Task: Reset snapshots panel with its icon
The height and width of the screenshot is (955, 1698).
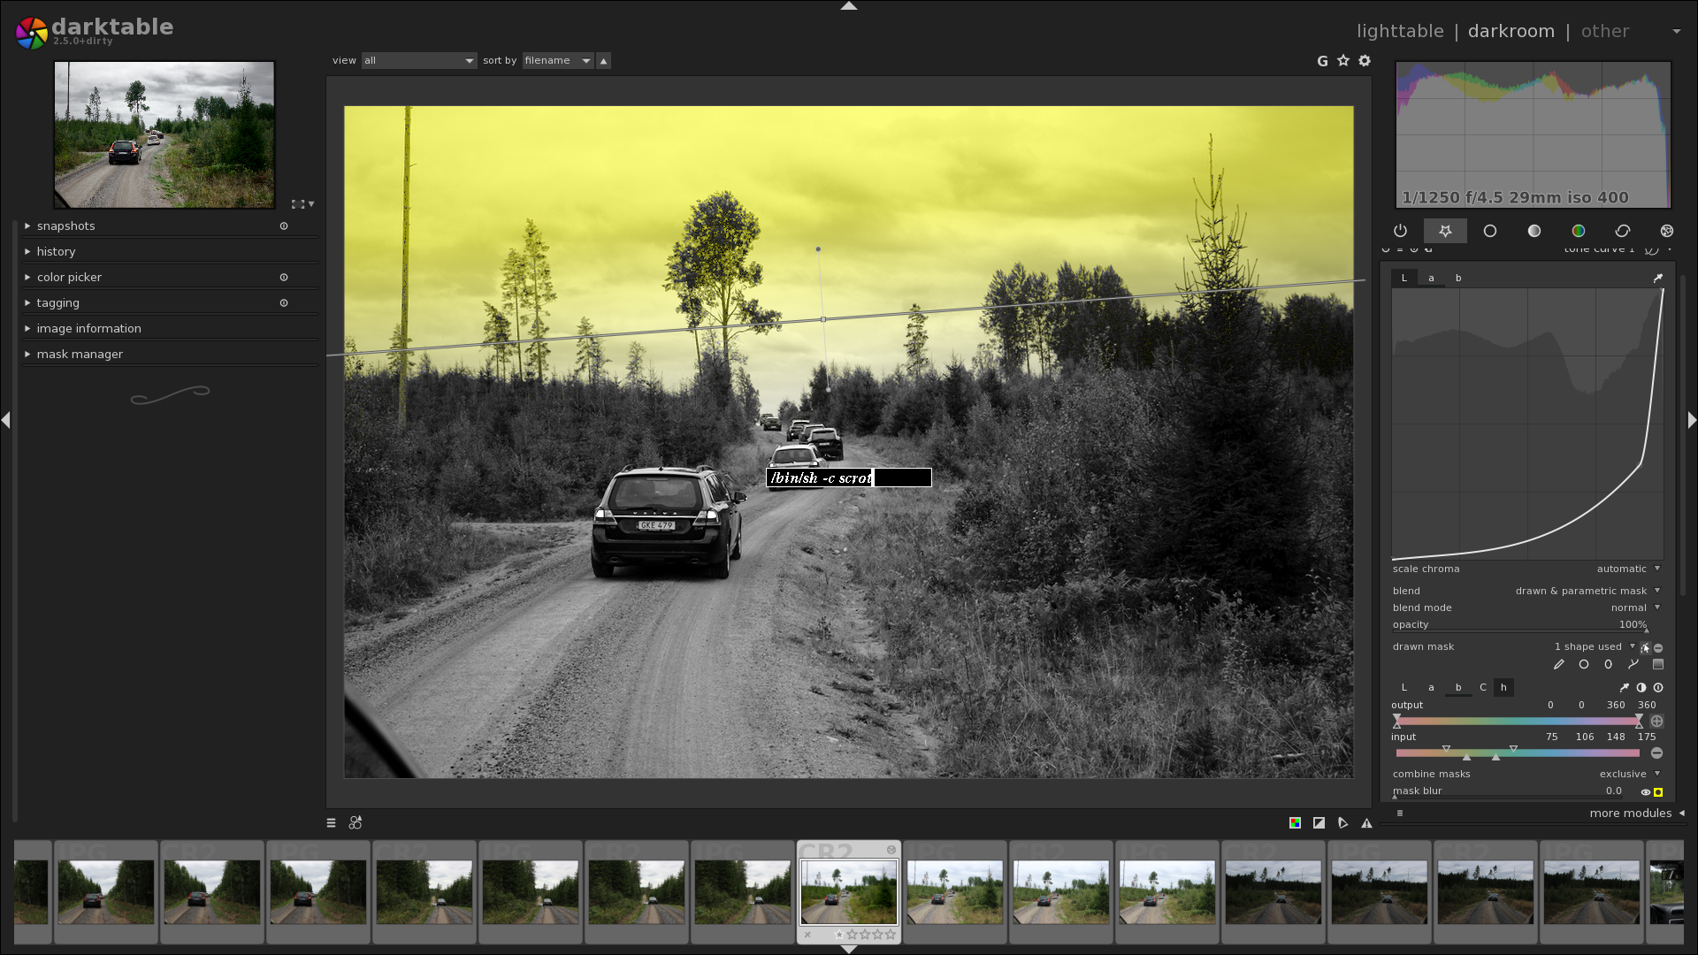Action: [x=284, y=226]
